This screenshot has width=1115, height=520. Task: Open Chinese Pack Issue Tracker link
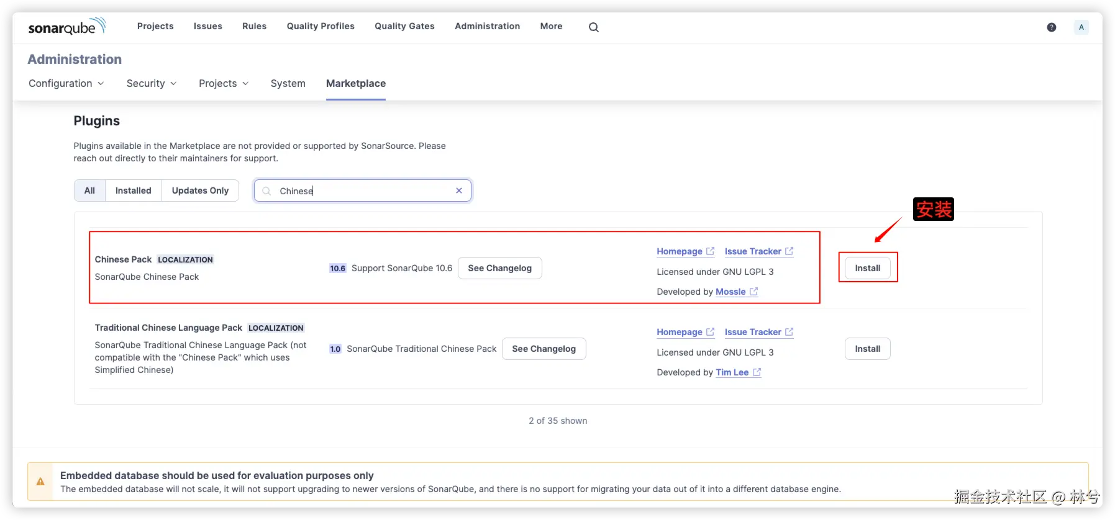pyautogui.click(x=758, y=251)
